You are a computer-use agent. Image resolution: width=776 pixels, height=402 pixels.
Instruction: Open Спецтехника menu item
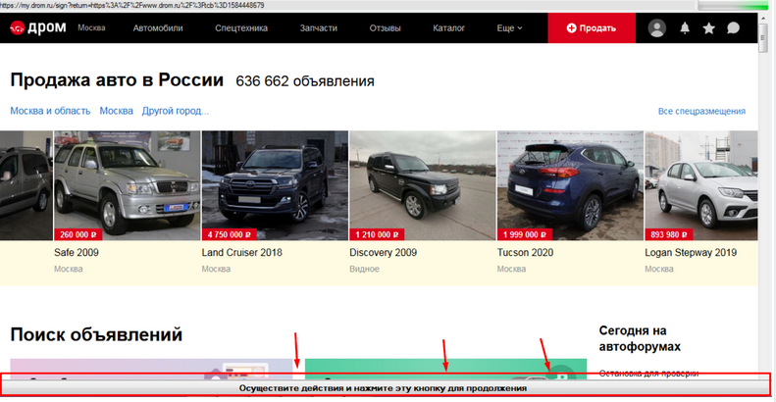(x=241, y=28)
